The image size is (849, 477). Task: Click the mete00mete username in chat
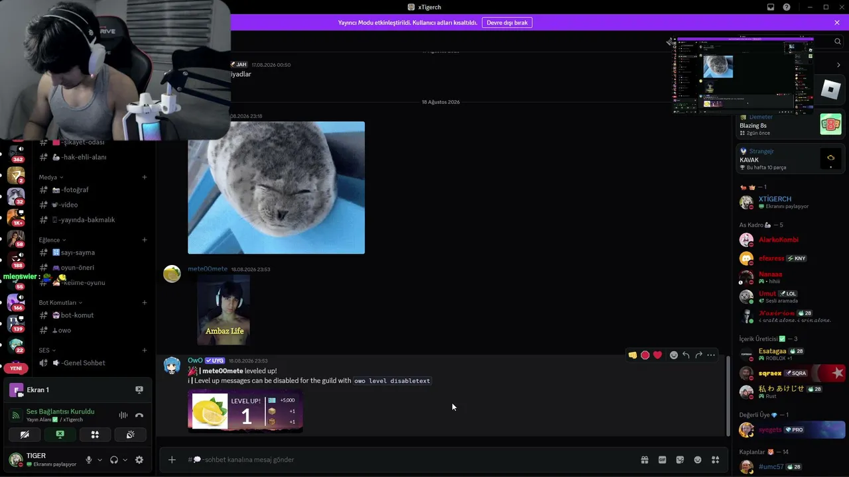208,269
